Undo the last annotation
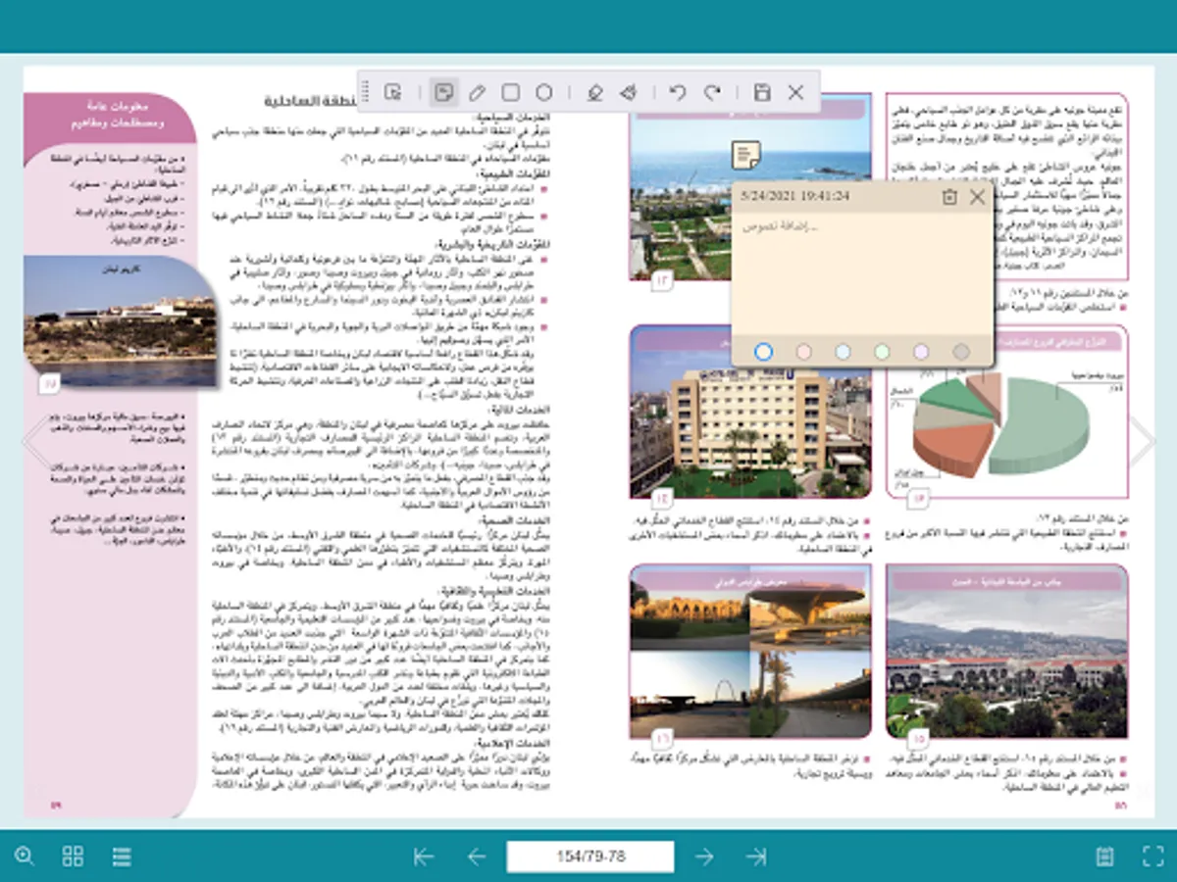Viewport: 1177px width, 882px height. pos(677,92)
